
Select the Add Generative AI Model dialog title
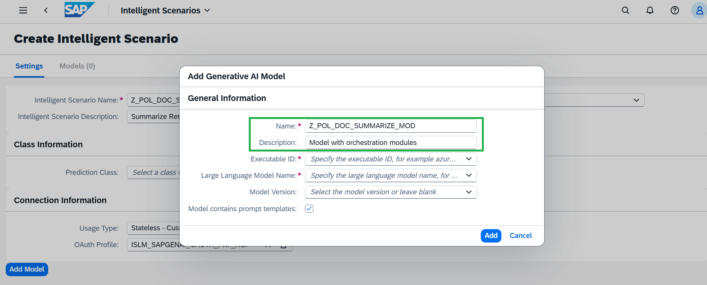coord(237,77)
